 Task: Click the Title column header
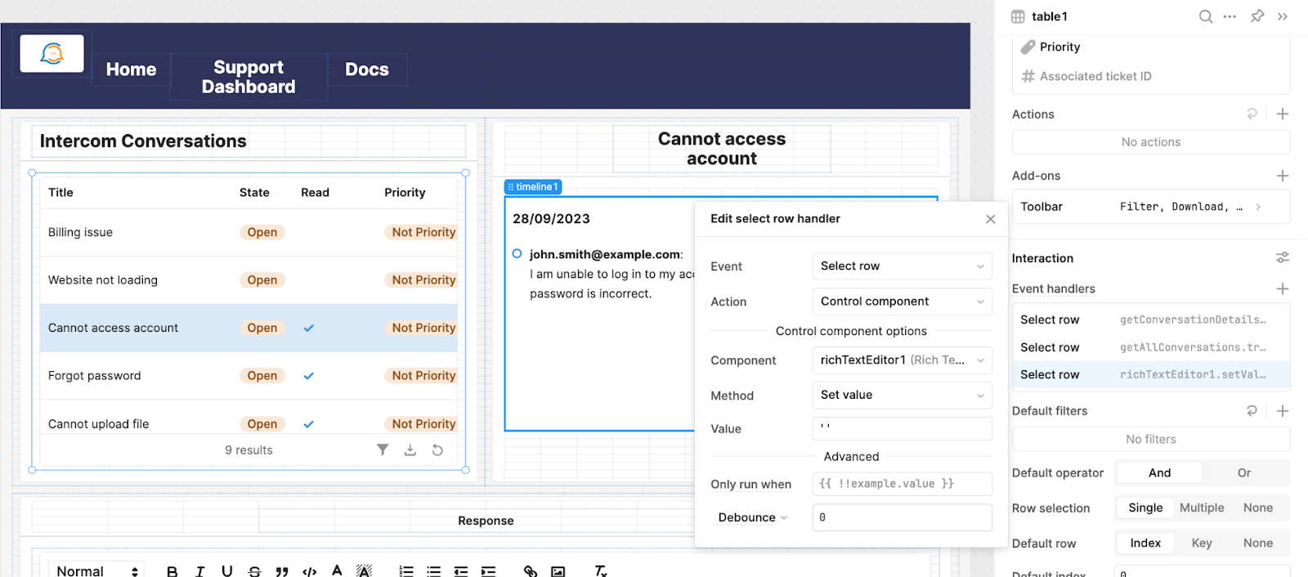pyautogui.click(x=60, y=193)
